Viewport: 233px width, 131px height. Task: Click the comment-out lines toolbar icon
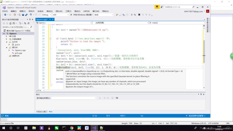[x=132, y=15]
